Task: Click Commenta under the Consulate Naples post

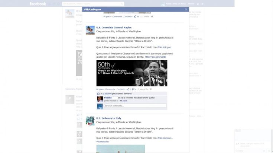Action: pyautogui.click(x=110, y=89)
